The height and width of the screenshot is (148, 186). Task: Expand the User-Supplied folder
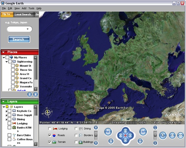coord(7,115)
